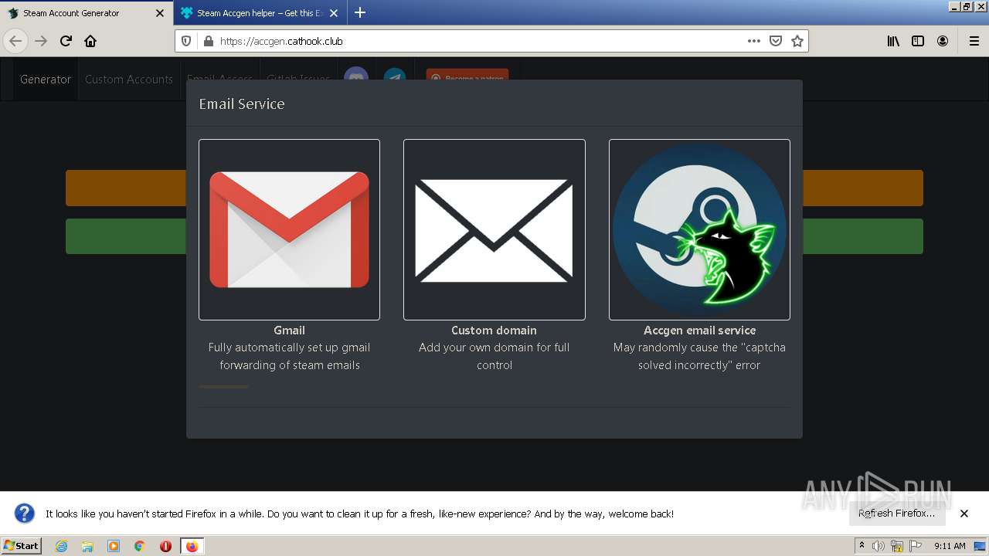Open the Custom Accounts navigation item
Screen dimensions: 989x556
pyautogui.click(x=129, y=79)
